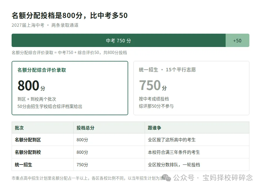Select the '名额分配综合评价录取' card title

click(x=41, y=70)
